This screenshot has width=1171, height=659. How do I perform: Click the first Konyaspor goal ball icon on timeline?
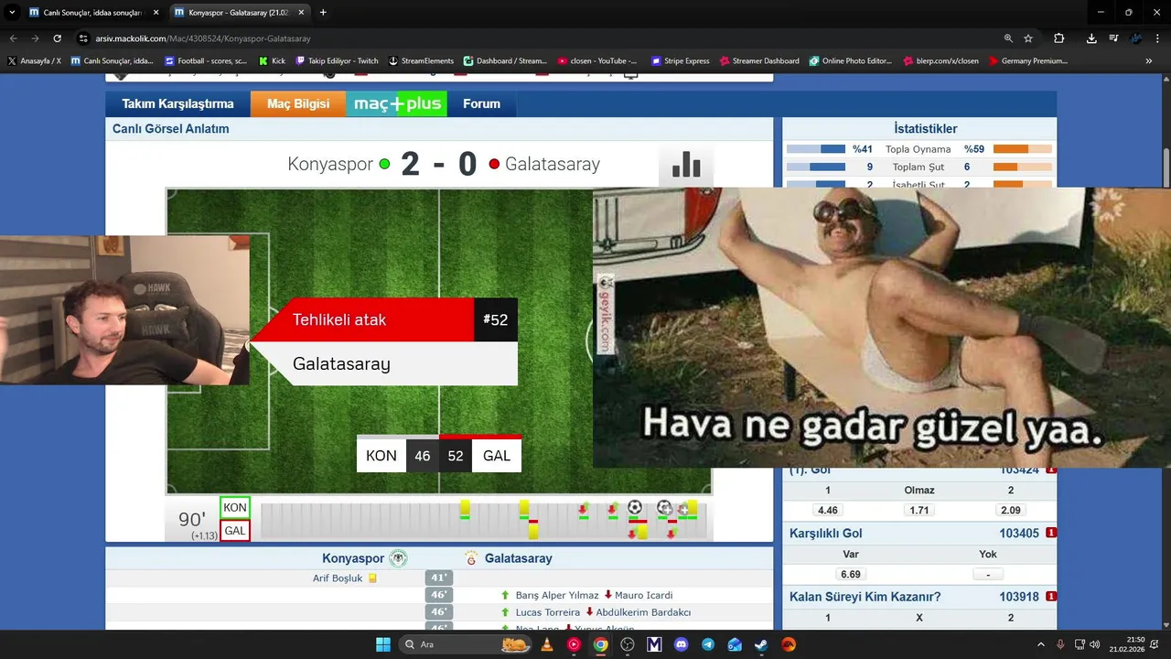click(x=635, y=507)
